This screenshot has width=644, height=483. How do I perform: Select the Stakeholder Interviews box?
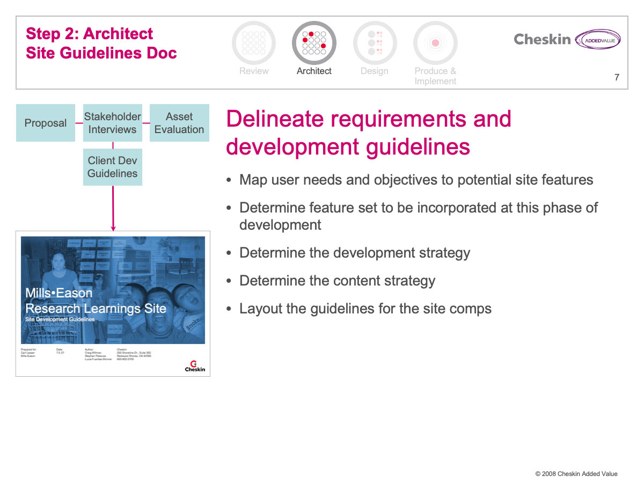[113, 123]
